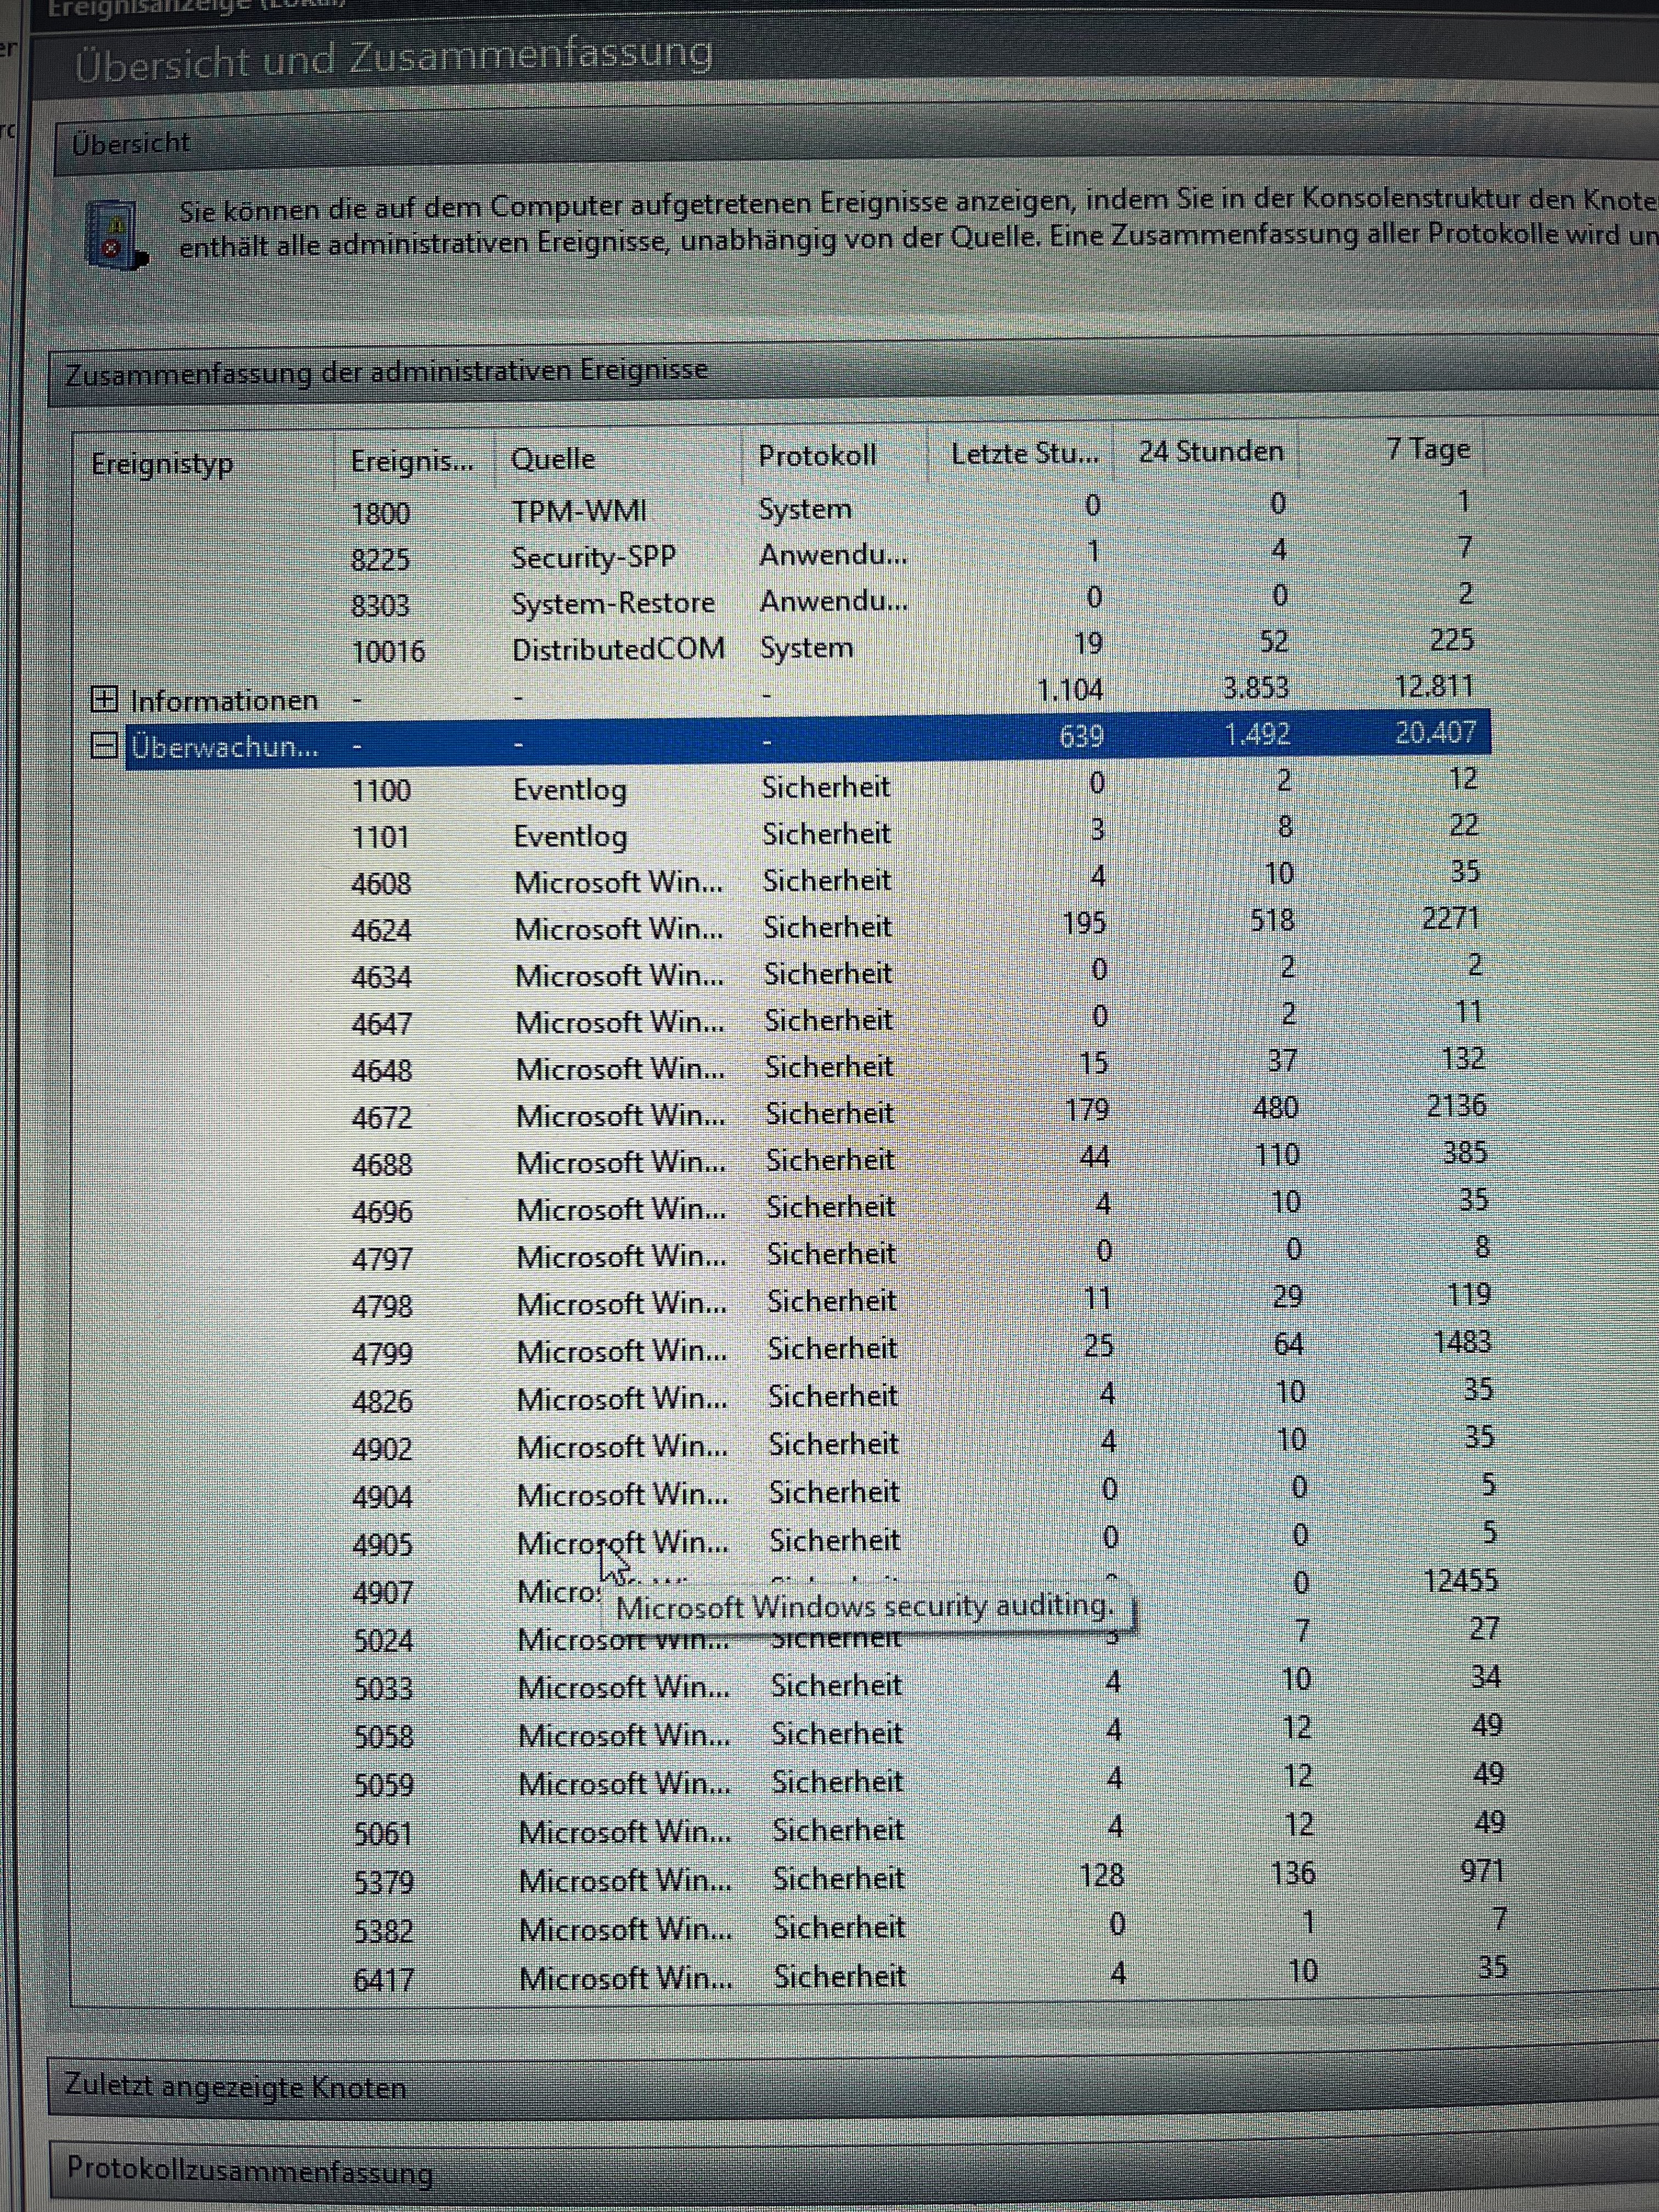Select event 5379 Sicherheit row

pos(624,1881)
